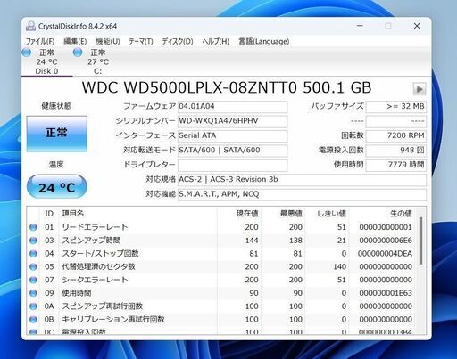457x359 pixels.
Task: Click threshold value 140 in row 05
Action: (339, 267)
